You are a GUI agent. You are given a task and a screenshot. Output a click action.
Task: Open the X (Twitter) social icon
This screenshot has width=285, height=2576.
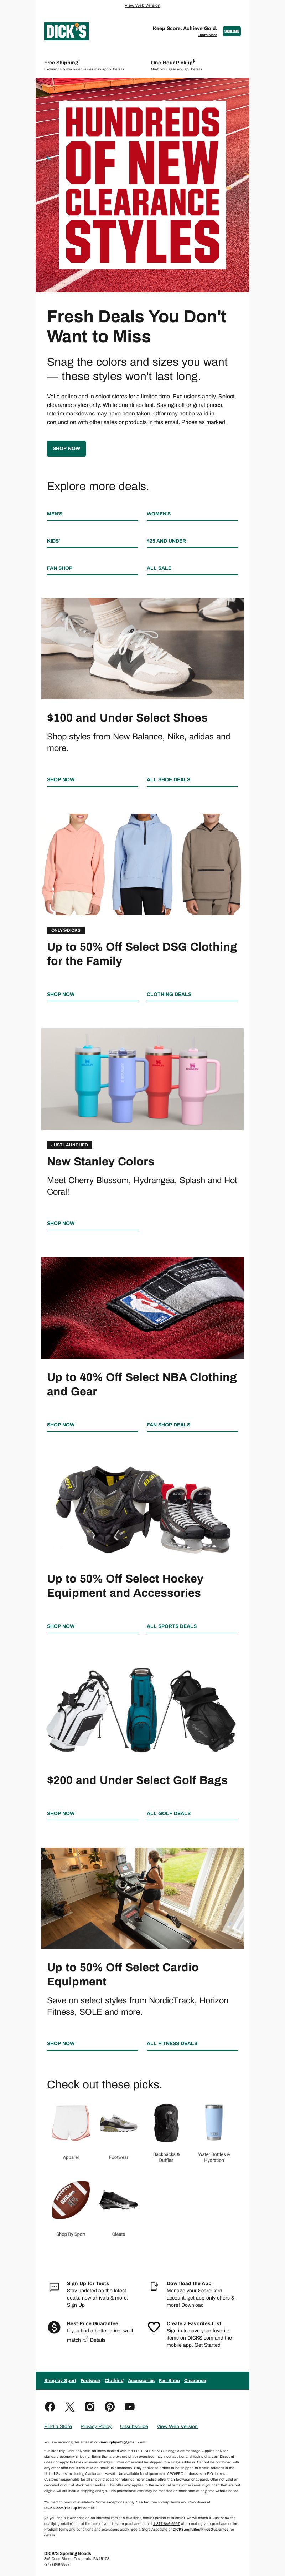70,2406
